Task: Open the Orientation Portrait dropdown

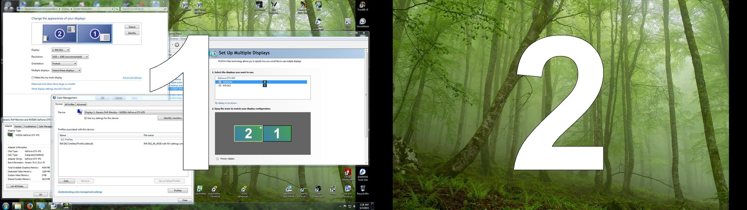Action: [64, 63]
